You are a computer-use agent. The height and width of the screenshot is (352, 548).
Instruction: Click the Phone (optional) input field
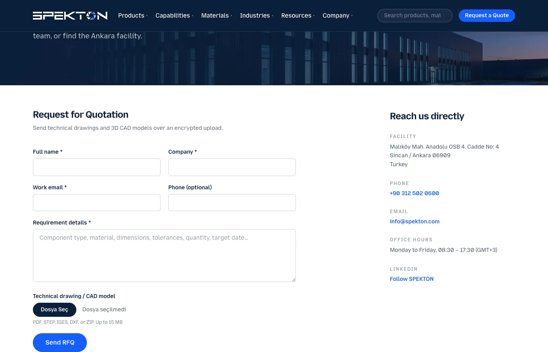coord(232,203)
